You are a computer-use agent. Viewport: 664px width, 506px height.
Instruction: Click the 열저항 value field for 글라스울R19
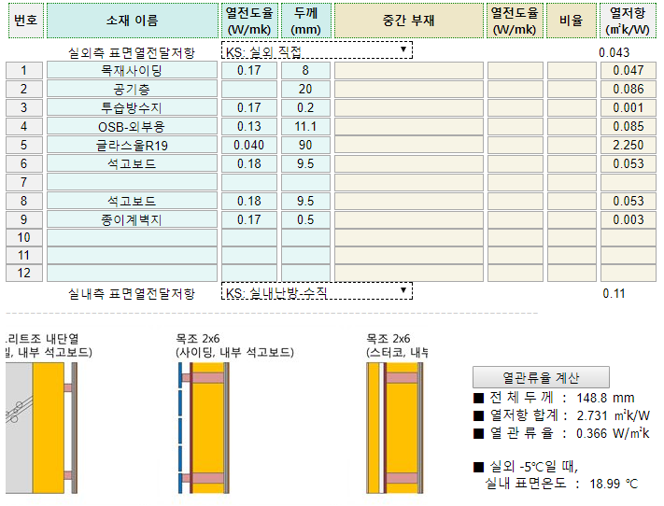629,145
